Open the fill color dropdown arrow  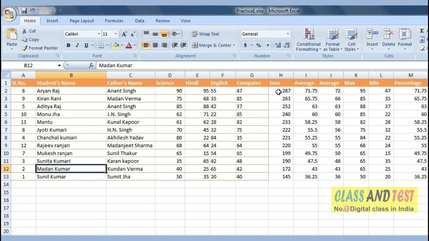click(x=122, y=45)
